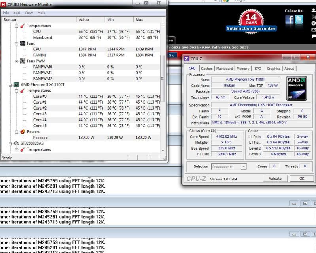The height and width of the screenshot is (253, 316).
Task: Click the Max column header
Action: [148, 20]
